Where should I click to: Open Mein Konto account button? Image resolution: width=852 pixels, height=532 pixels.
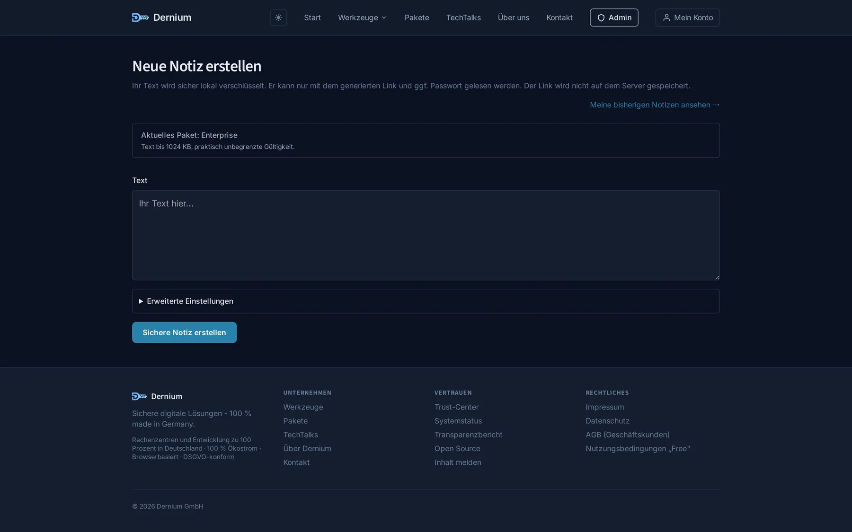pos(687,17)
